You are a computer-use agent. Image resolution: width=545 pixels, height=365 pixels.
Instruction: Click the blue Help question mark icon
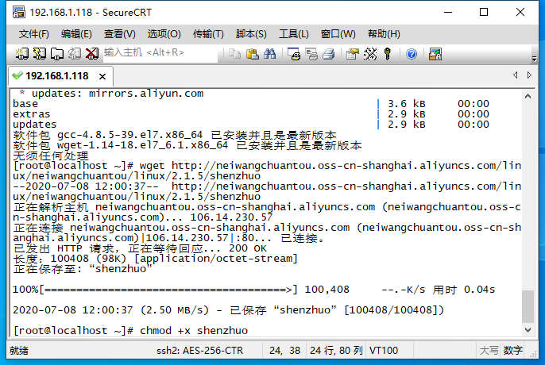point(412,54)
